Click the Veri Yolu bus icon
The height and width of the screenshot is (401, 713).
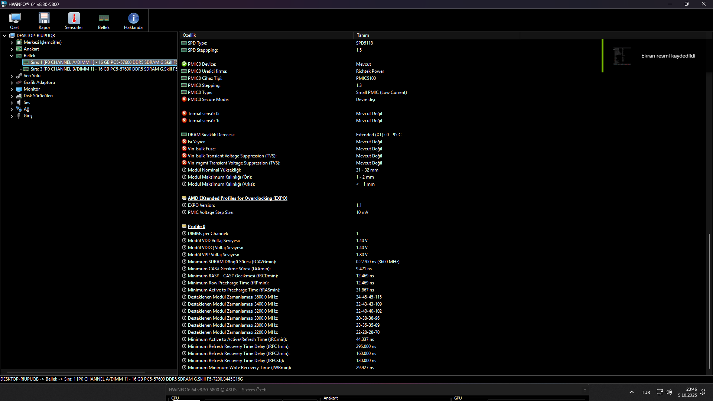tap(19, 76)
